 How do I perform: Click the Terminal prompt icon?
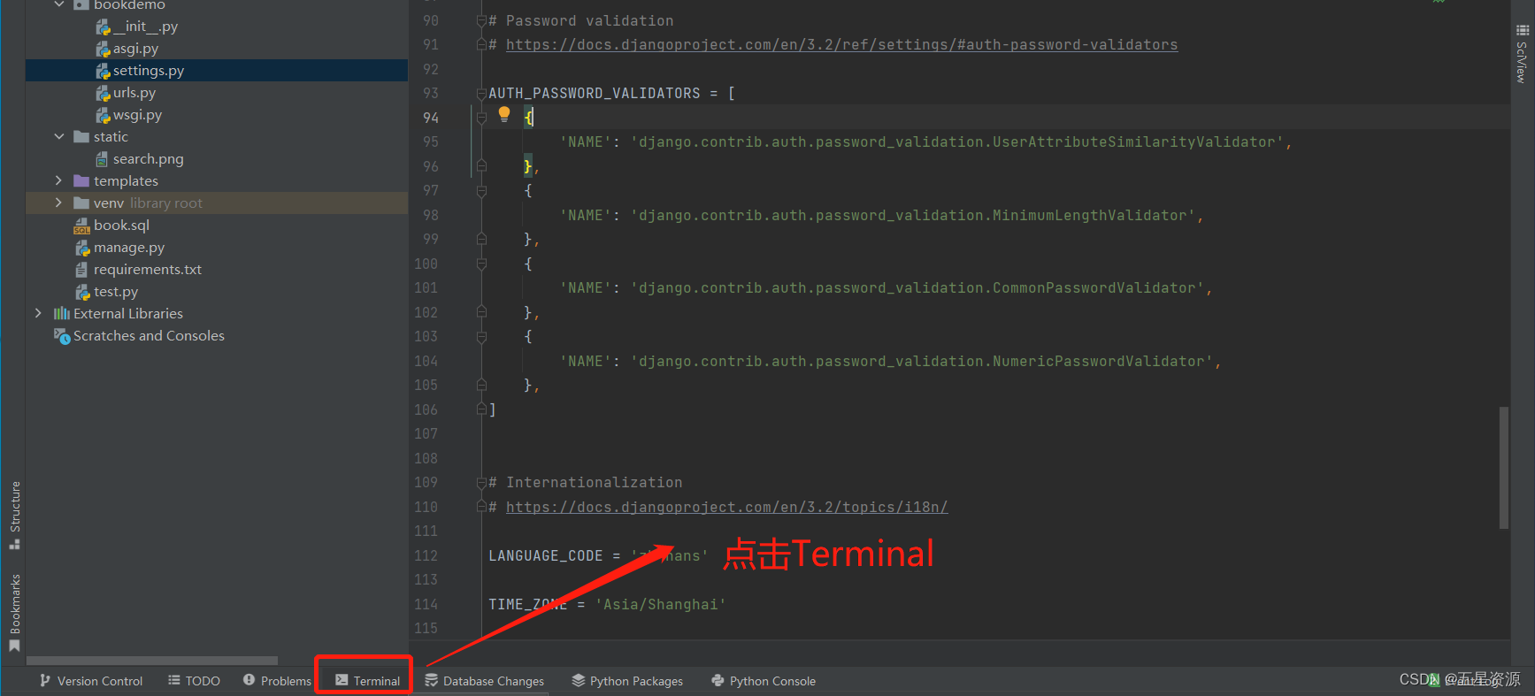[342, 680]
